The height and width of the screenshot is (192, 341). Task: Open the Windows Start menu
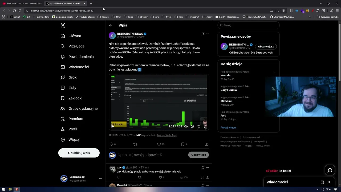3,189
